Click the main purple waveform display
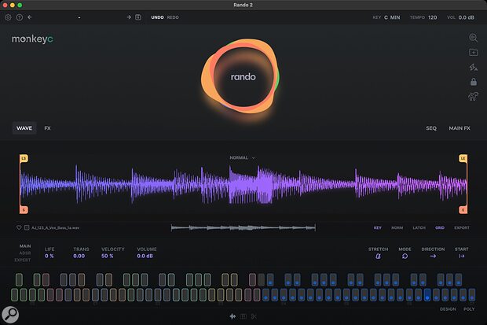Image resolution: width=487 pixels, height=325 pixels. coord(243,185)
